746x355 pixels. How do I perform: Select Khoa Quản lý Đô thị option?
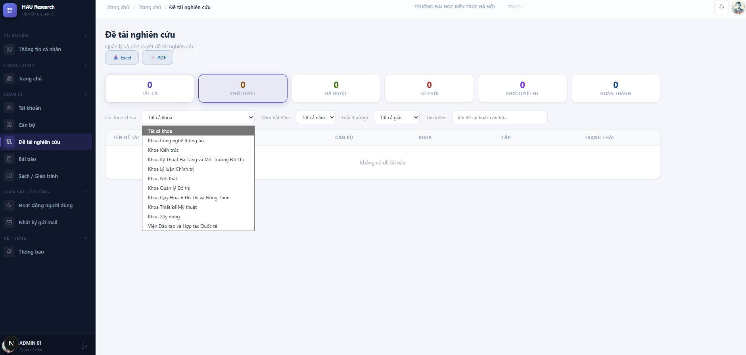point(198,188)
